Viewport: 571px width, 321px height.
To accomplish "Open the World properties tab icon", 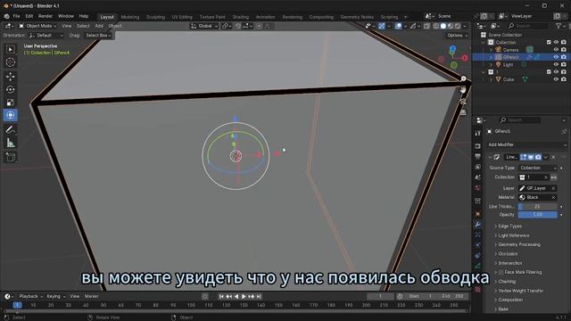I will click(x=478, y=188).
